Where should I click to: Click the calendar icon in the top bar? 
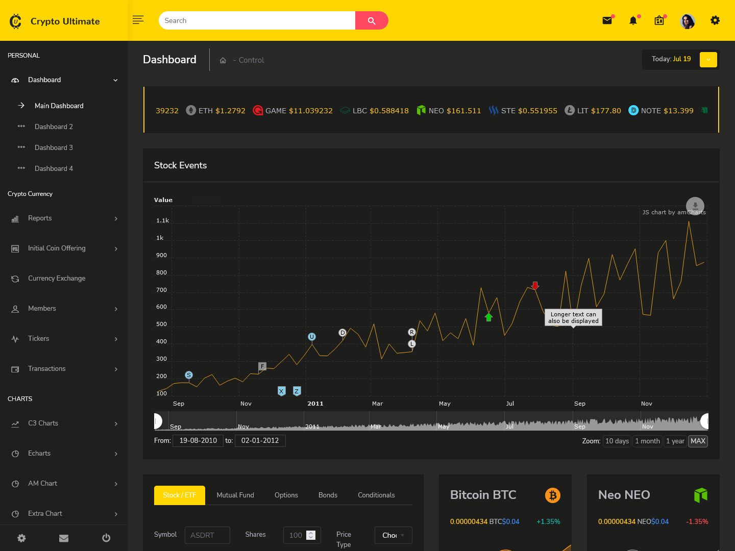[659, 20]
